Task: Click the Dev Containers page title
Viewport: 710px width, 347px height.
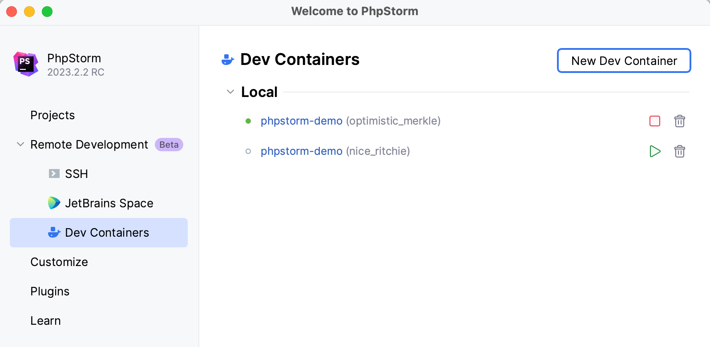Action: tap(300, 60)
